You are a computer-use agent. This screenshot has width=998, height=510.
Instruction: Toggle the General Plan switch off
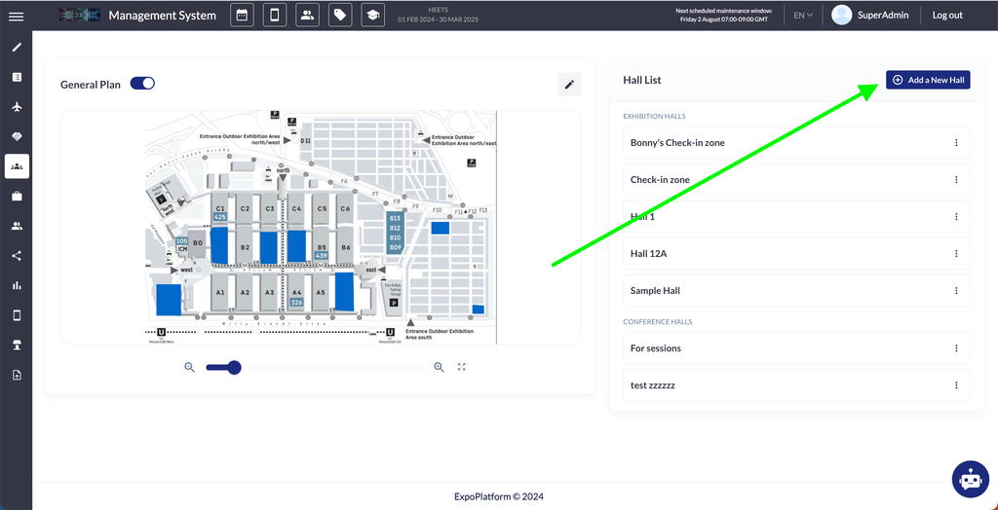[x=142, y=84]
